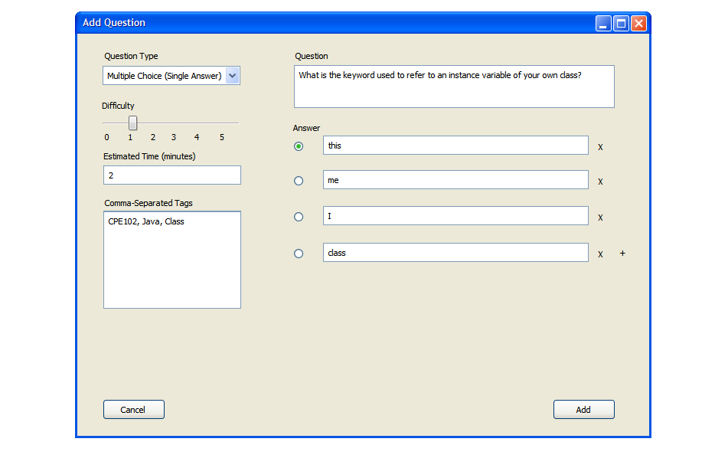The height and width of the screenshot is (455, 715).
Task: Choose 'class' radio button as answer
Action: [299, 254]
